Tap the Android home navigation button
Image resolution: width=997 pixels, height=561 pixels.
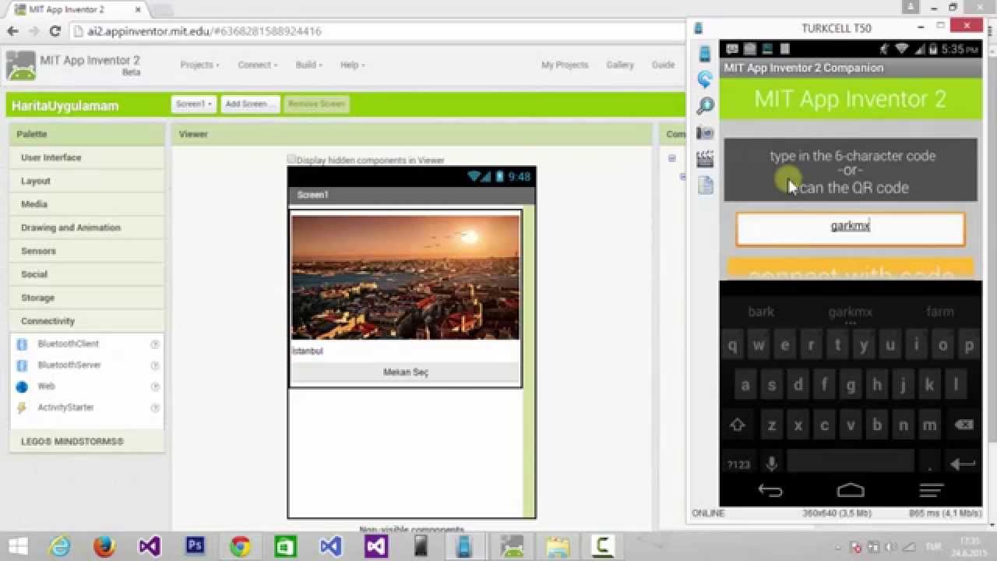851,491
